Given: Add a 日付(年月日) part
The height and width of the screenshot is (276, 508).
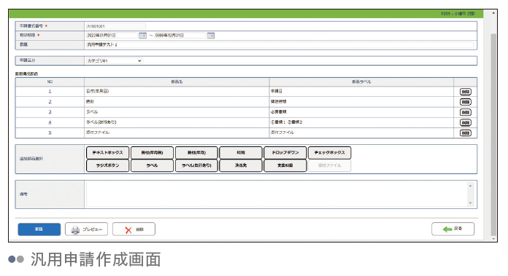Looking at the screenshot, I should [x=152, y=152].
